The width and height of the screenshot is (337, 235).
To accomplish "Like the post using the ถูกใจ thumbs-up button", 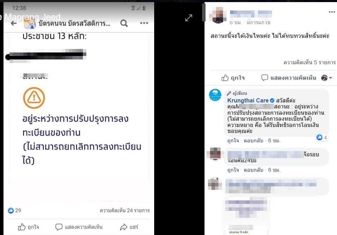I will coord(233,78).
